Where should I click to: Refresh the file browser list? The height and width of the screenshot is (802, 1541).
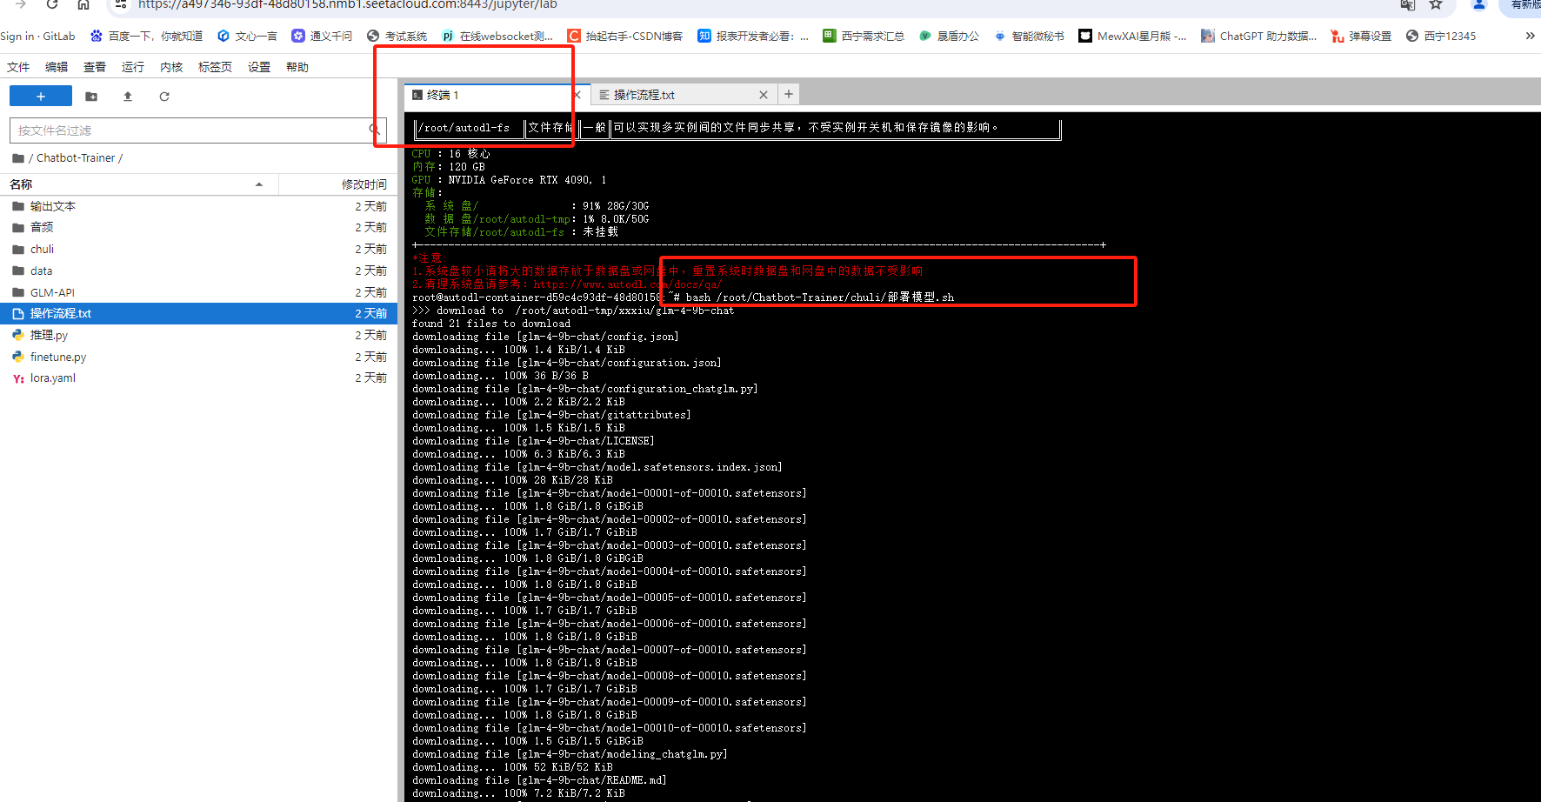click(164, 97)
